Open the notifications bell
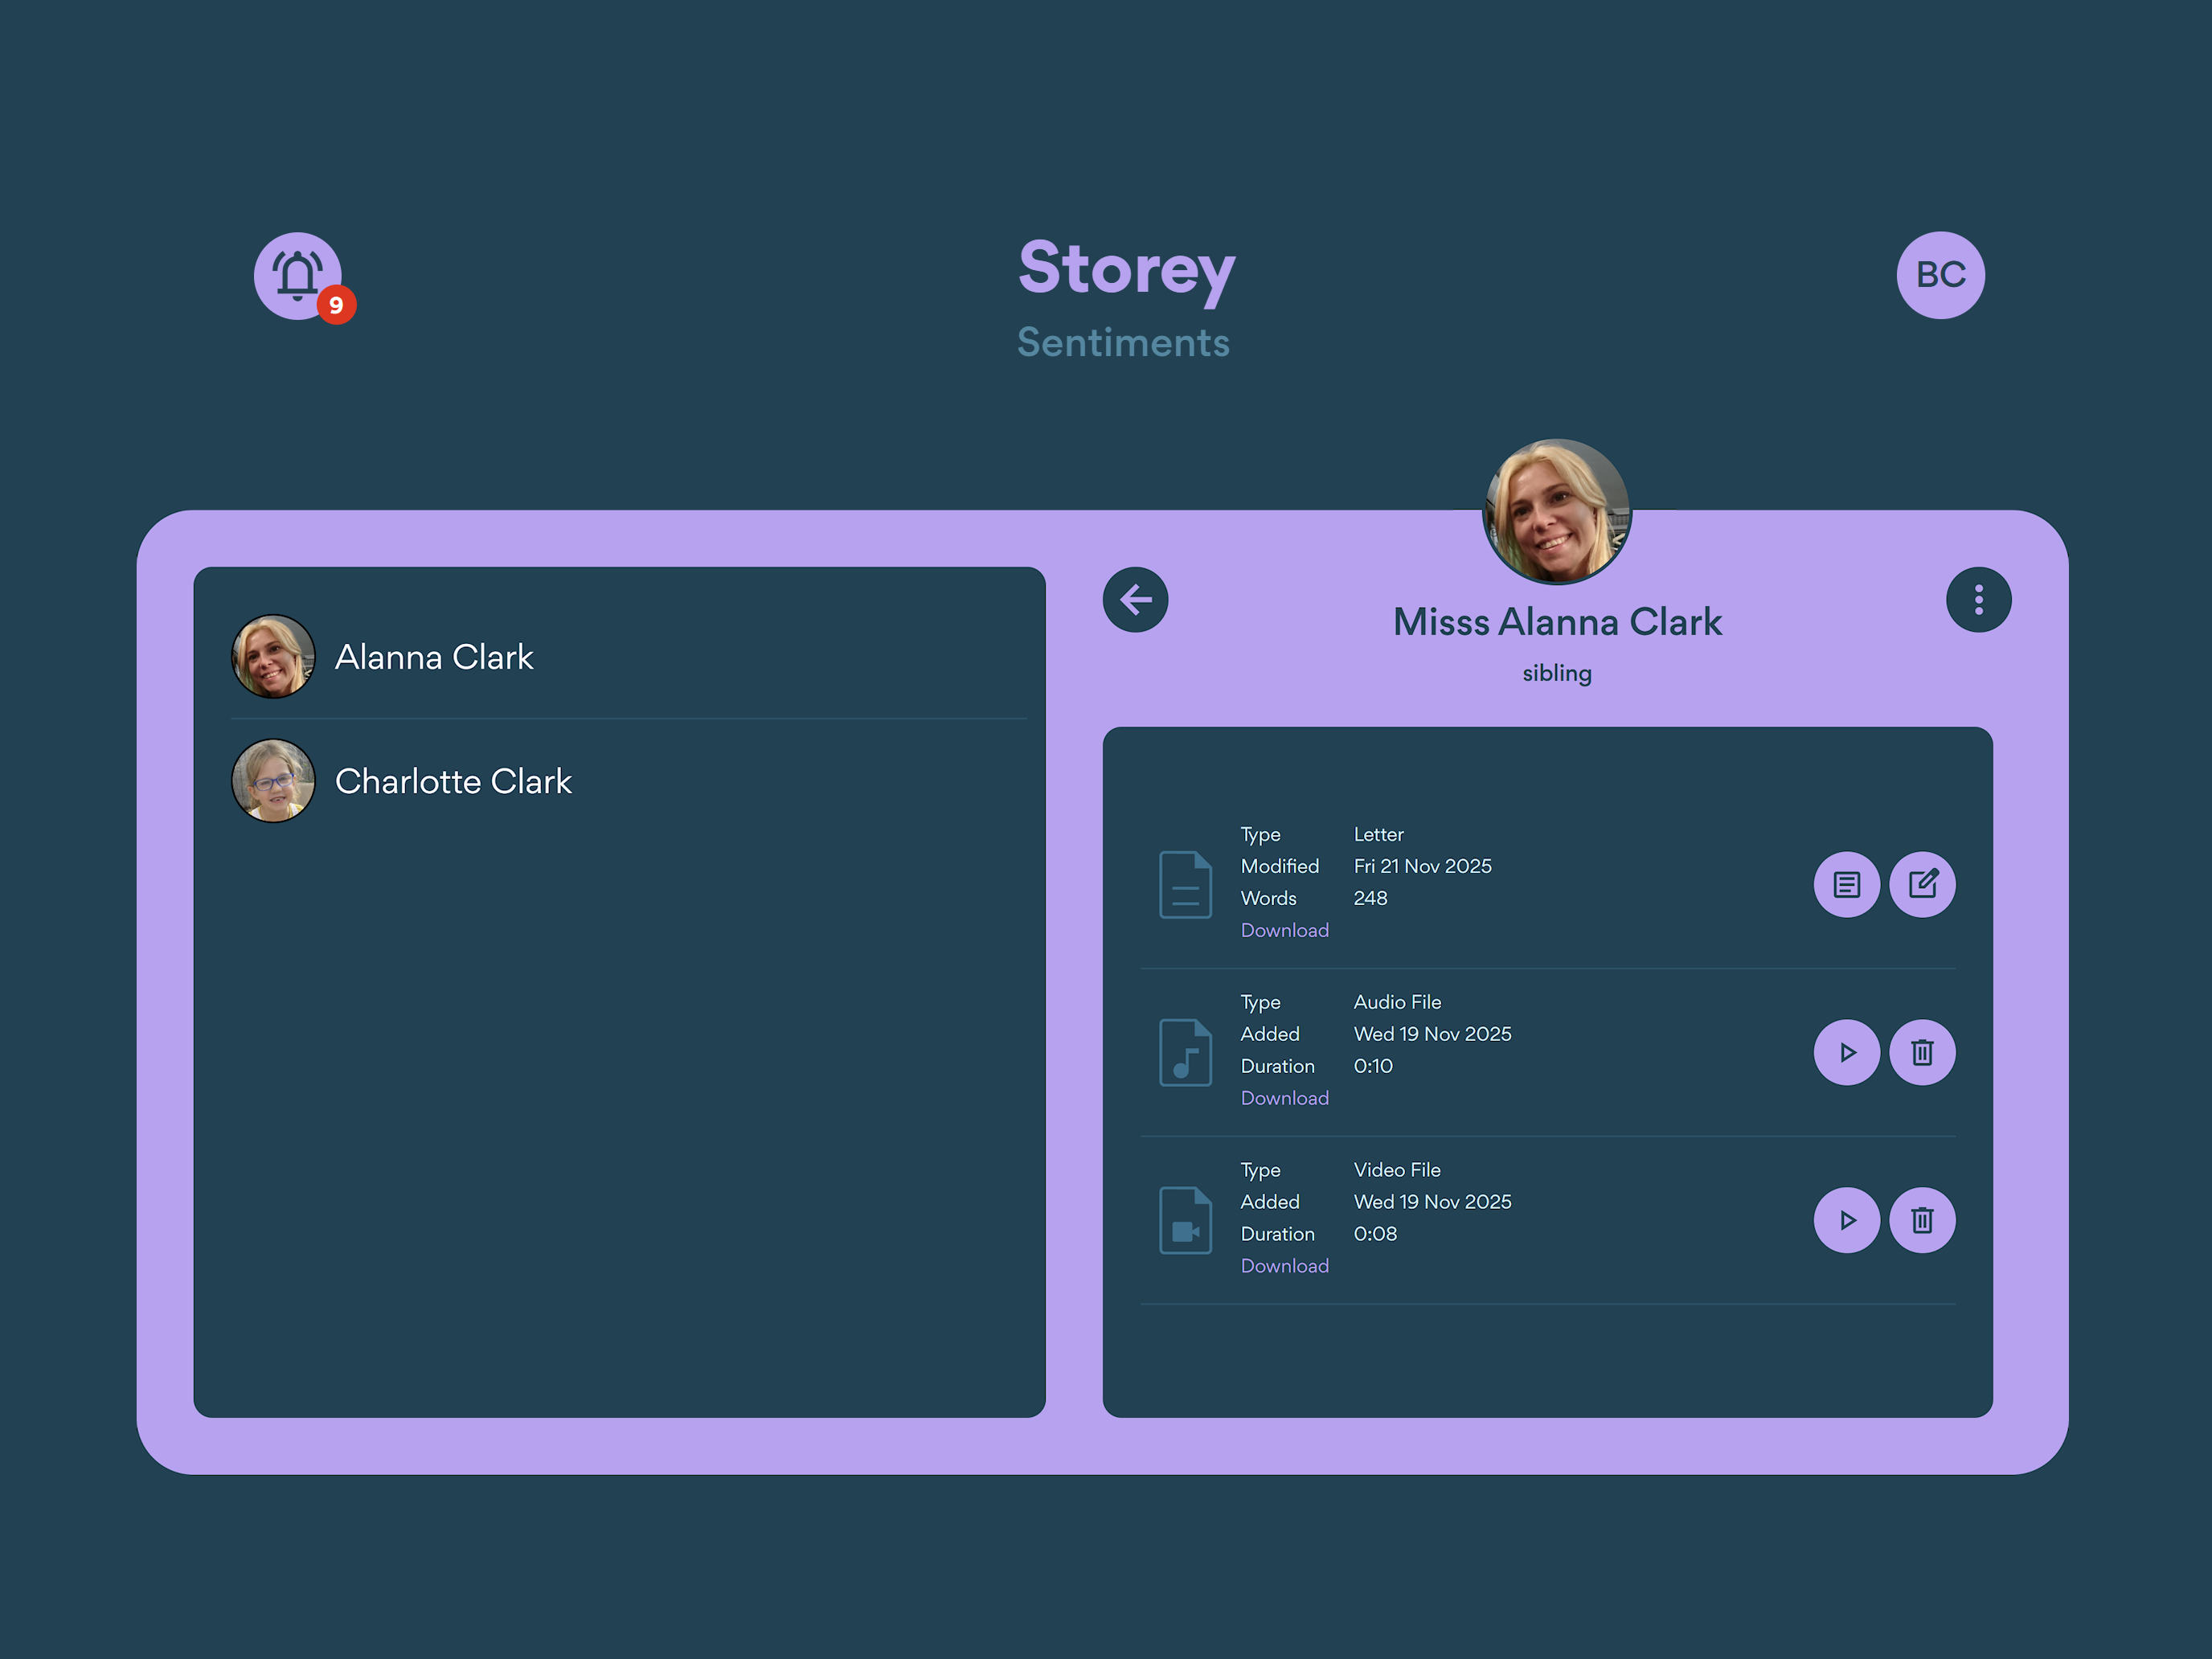This screenshot has height=1659, width=2212. [297, 275]
